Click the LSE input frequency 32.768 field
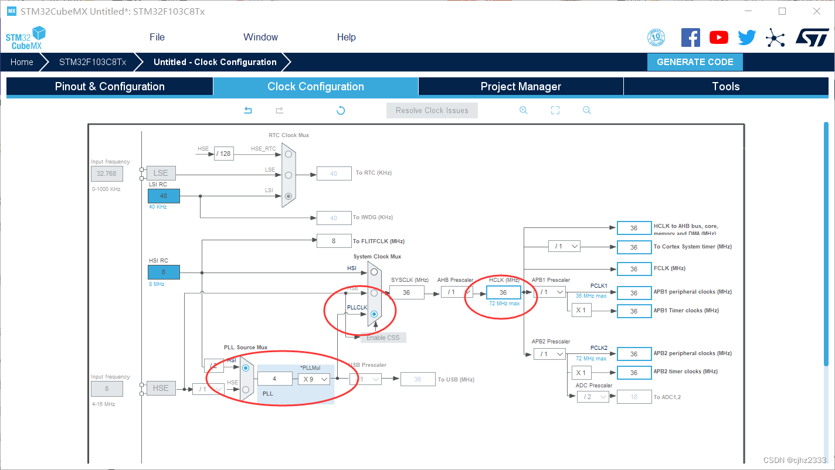Screen dimensions: 835x470 107,173
